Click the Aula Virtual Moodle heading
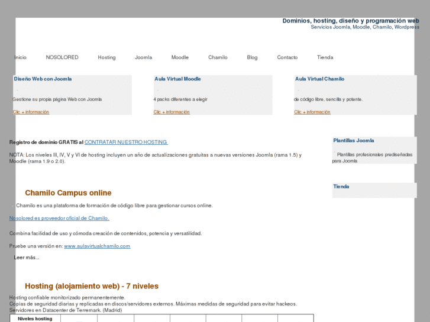 177,79
